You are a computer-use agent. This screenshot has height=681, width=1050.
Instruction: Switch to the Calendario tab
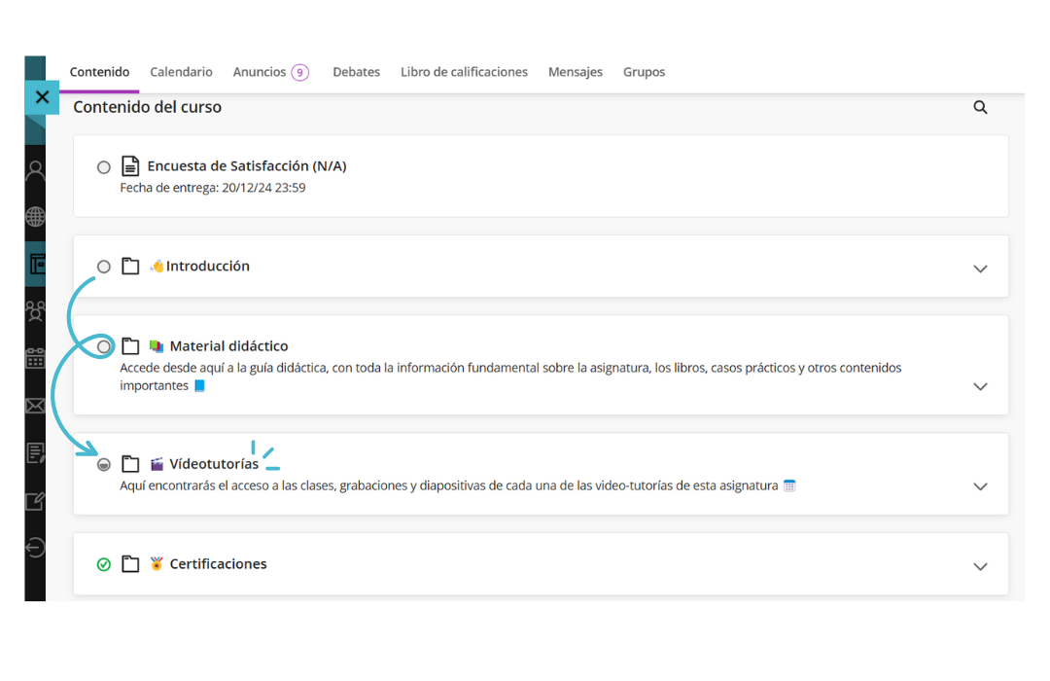click(181, 72)
